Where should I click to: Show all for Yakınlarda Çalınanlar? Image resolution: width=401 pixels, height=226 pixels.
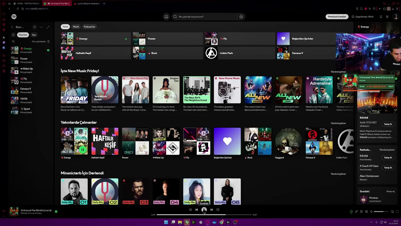pos(338,123)
